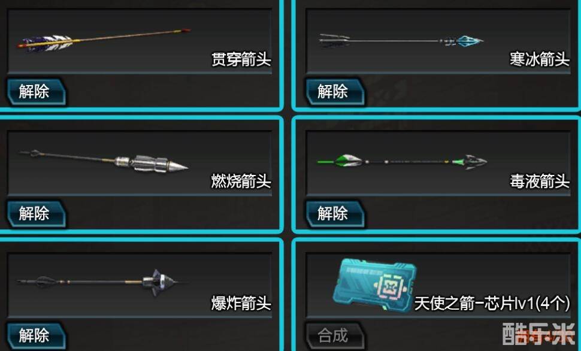This screenshot has width=581, height=351.
Task: Select the teal Angel Arrow chip card
Action: coord(374,285)
